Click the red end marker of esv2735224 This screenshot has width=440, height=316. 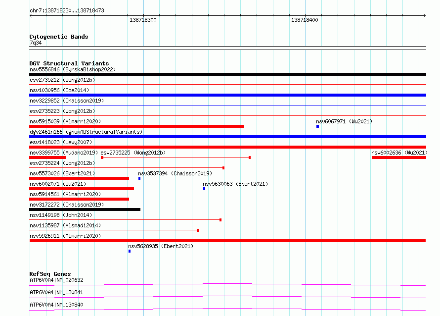point(223,168)
